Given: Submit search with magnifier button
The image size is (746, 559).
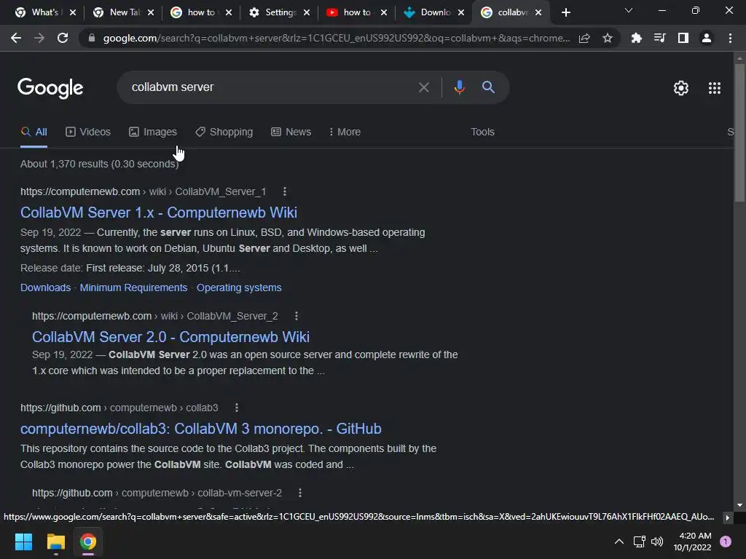Looking at the screenshot, I should click(488, 87).
